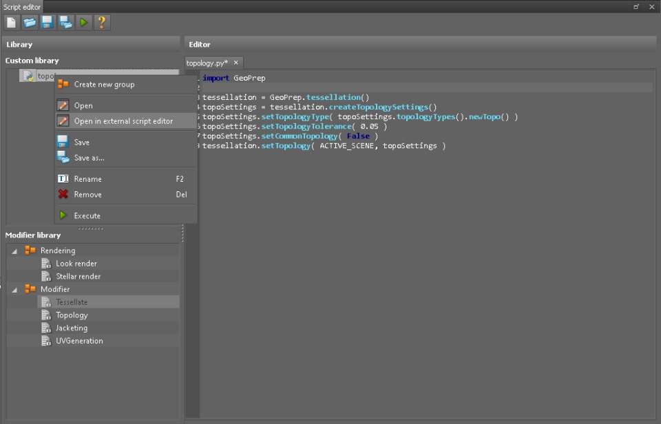Select Open in external script editor
Image resolution: width=661 pixels, height=424 pixels.
pyautogui.click(x=123, y=121)
